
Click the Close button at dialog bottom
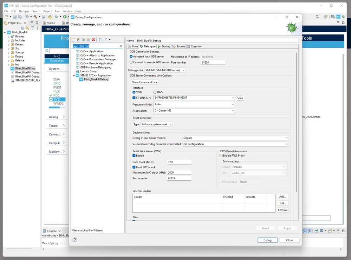[289, 240]
